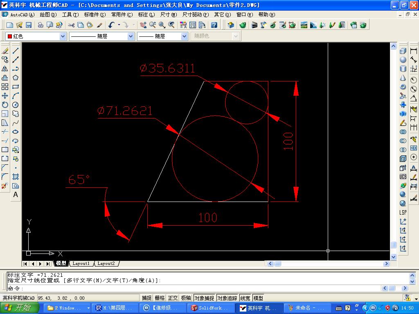Click the LSP icon in right toolbar

403,213
